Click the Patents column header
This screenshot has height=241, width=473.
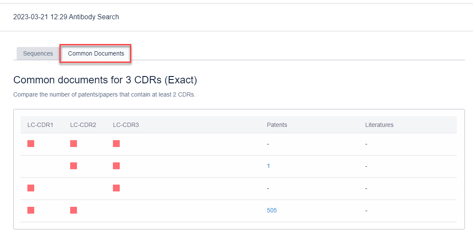277,125
